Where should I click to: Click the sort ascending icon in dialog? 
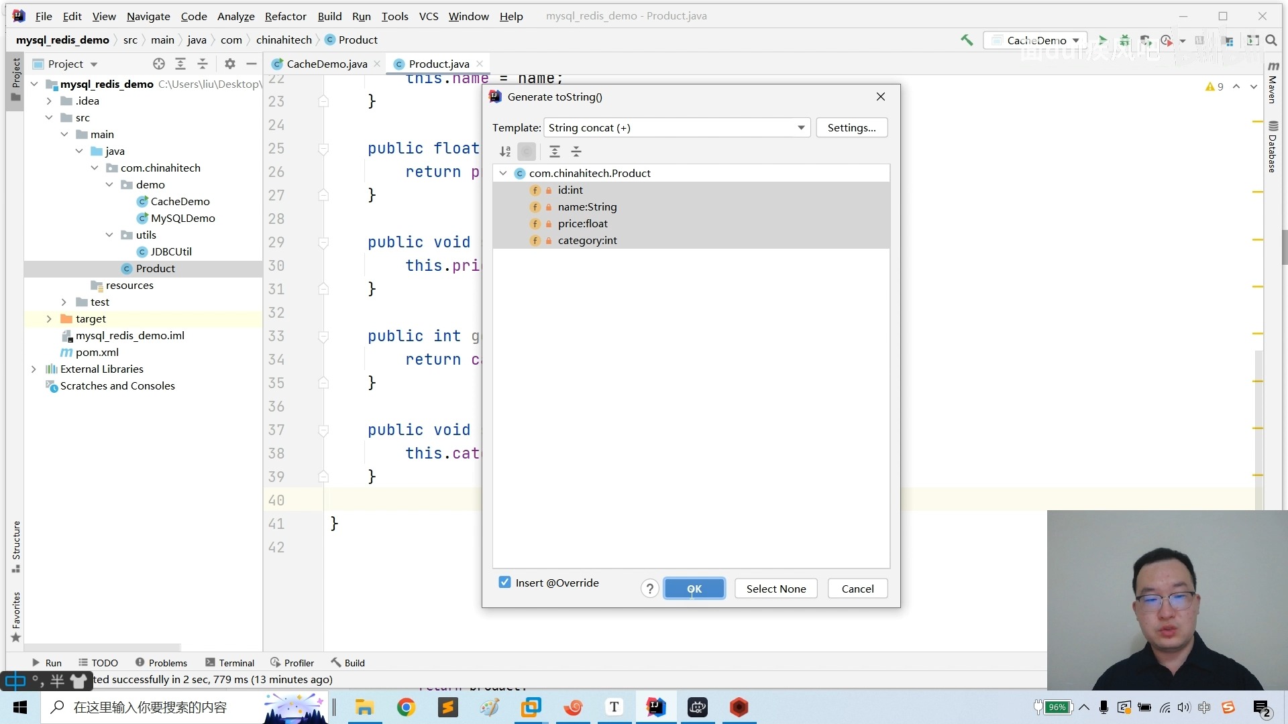point(505,151)
